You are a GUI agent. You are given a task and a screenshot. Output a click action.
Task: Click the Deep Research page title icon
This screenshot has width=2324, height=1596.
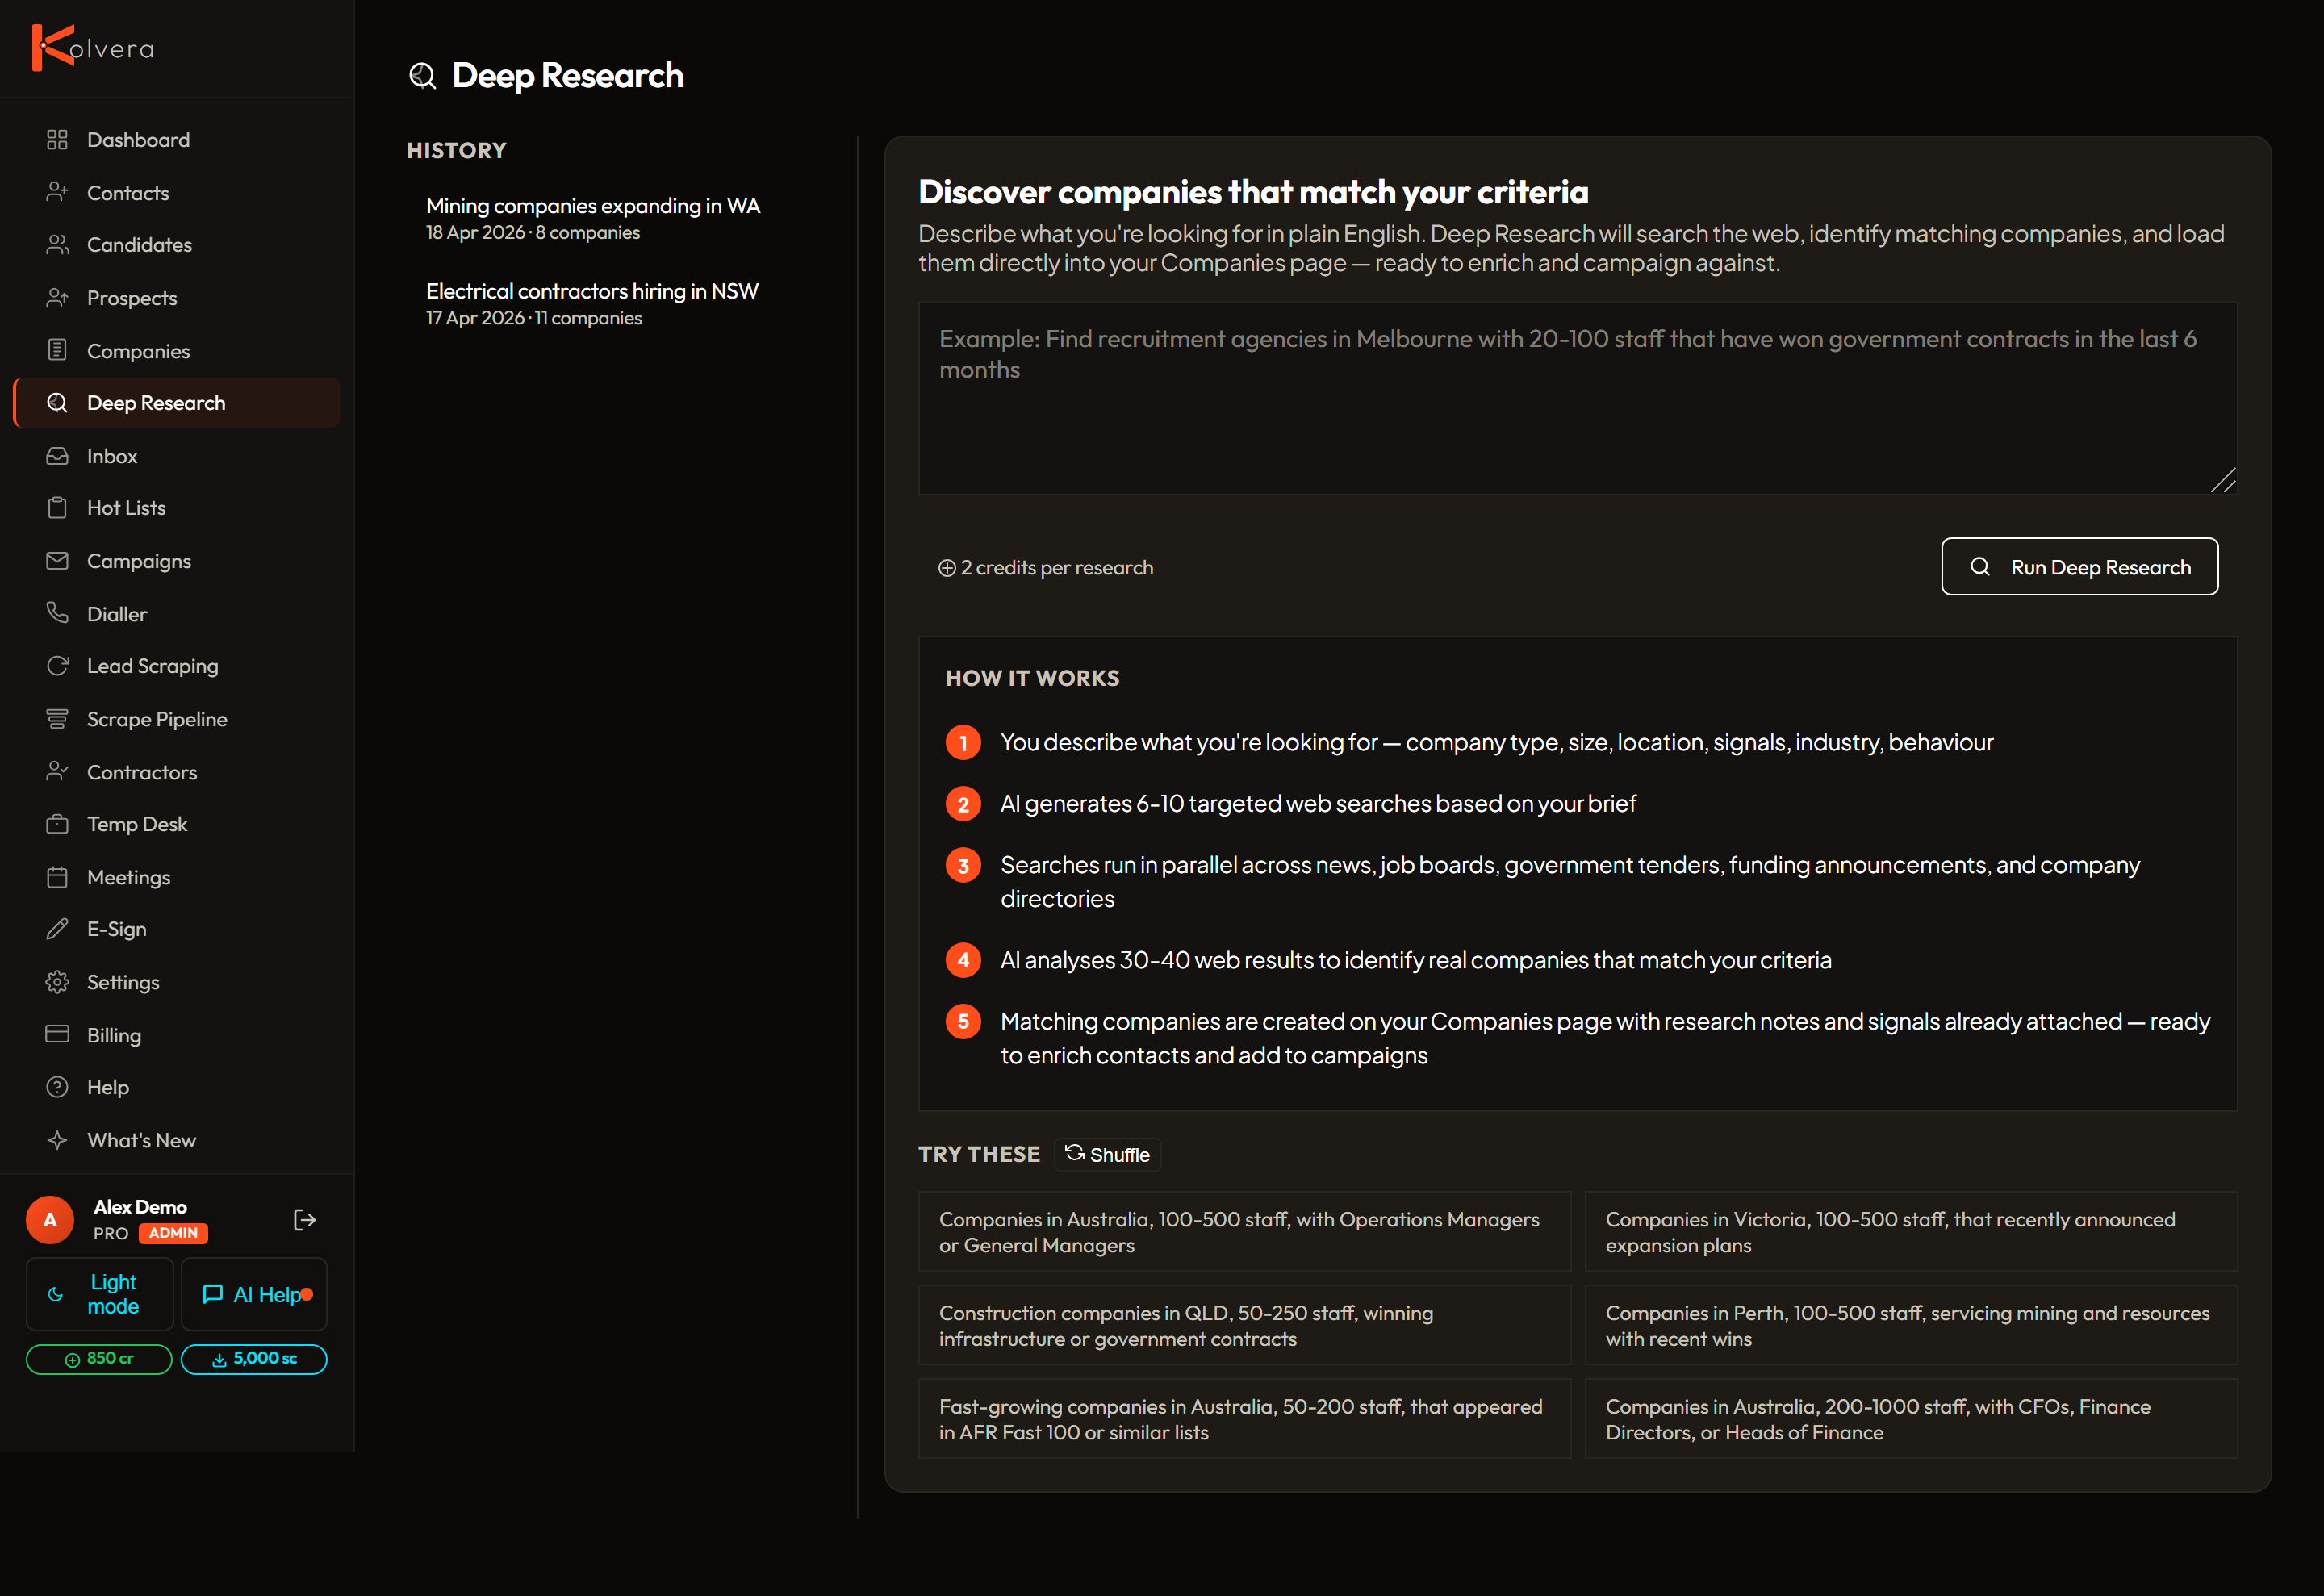click(423, 76)
